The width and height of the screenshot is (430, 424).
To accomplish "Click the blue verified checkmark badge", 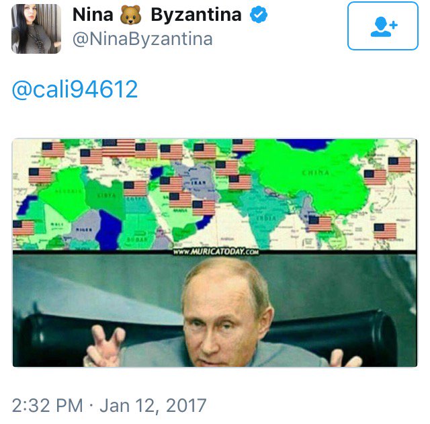I will [258, 15].
